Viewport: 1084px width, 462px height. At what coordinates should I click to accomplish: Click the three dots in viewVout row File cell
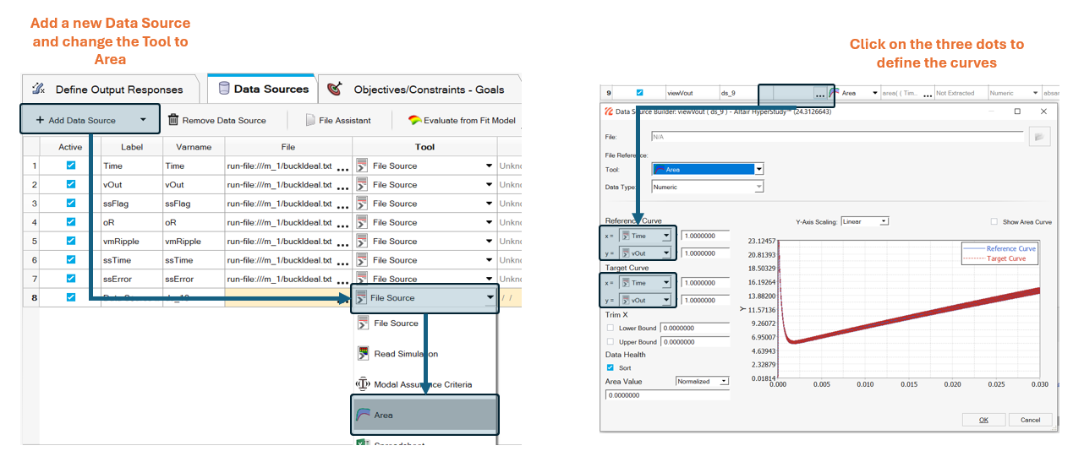point(819,95)
